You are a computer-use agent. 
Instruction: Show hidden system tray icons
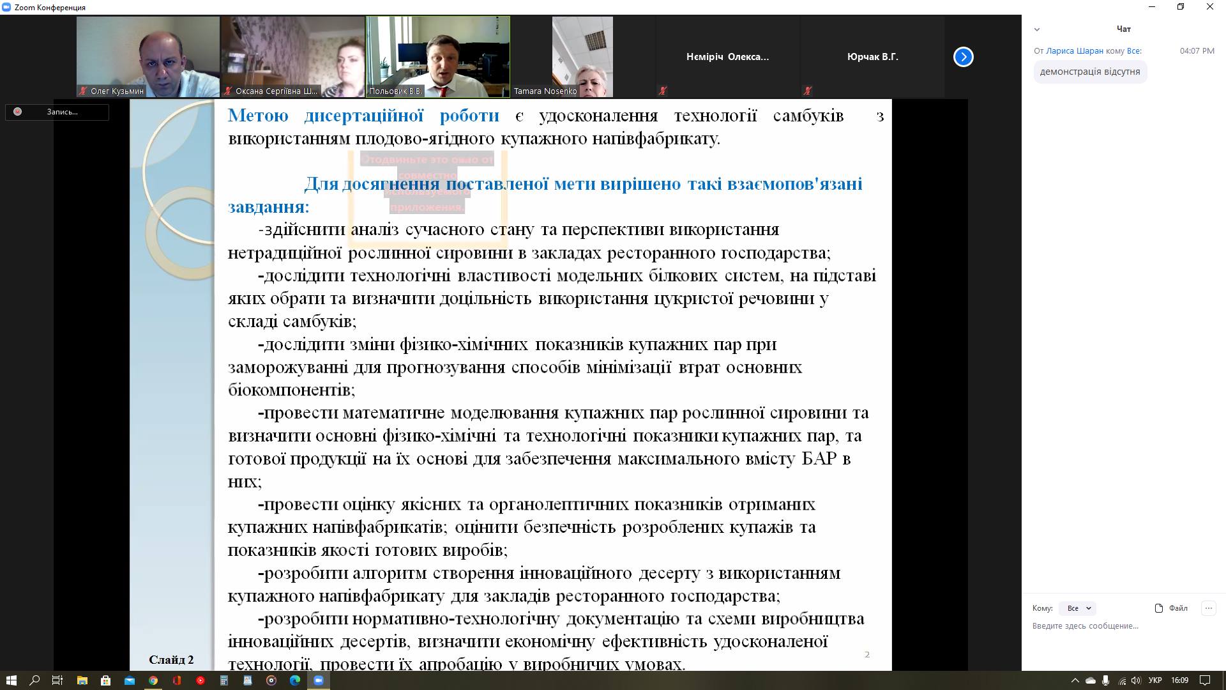pyautogui.click(x=1075, y=680)
